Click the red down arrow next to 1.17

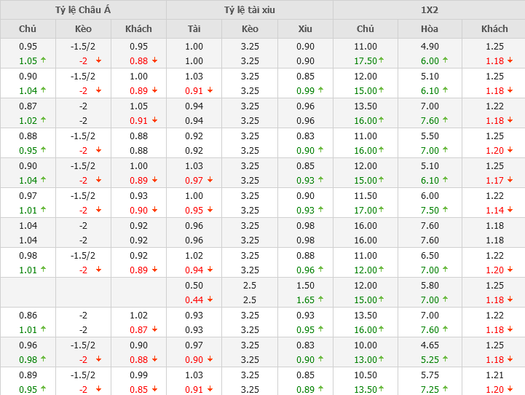tap(509, 180)
